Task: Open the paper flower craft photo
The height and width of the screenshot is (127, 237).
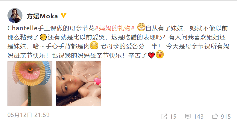Action: click(30, 84)
